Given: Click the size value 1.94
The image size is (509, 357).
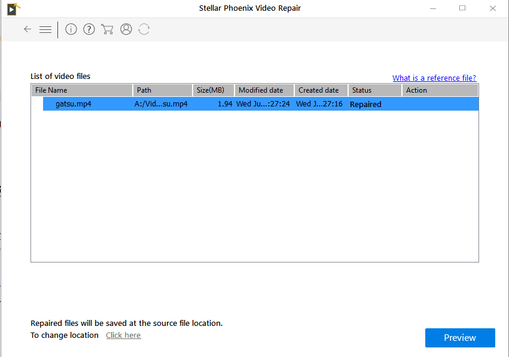Looking at the screenshot, I should coord(225,104).
